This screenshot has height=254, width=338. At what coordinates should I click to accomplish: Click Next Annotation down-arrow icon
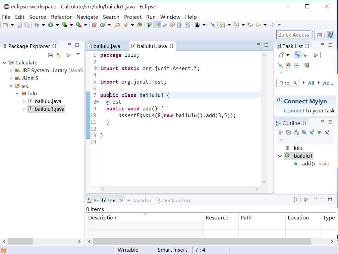coord(222,25)
